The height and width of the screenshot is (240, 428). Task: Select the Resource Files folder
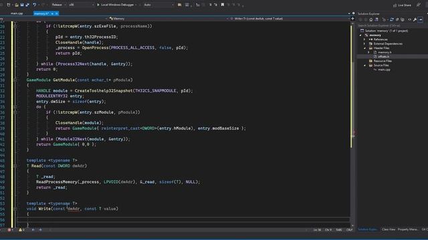tap(383, 61)
